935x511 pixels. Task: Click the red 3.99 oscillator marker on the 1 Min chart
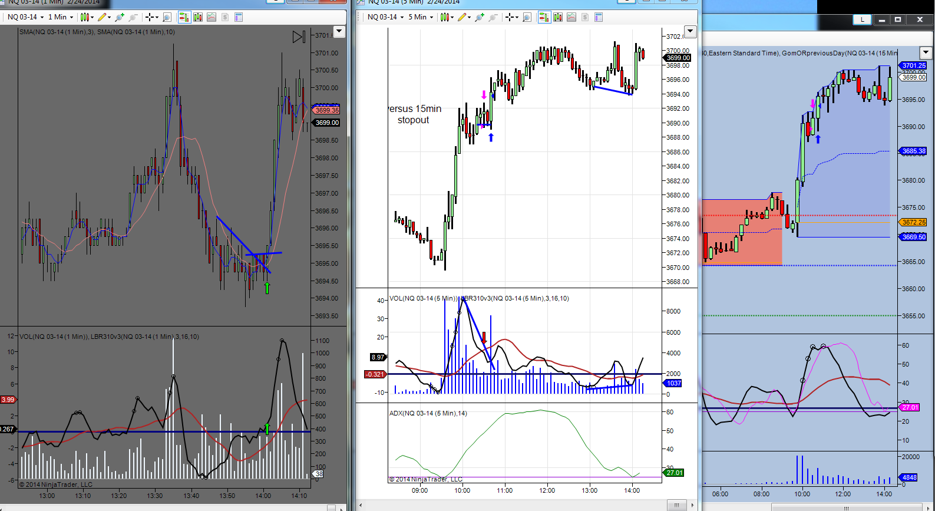(x=8, y=400)
